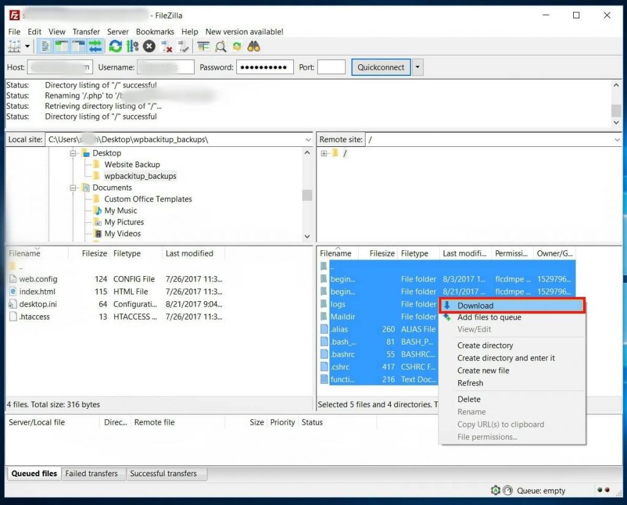Screen dimensions: 627x505
Task: Click the Port input field
Action: coord(331,67)
